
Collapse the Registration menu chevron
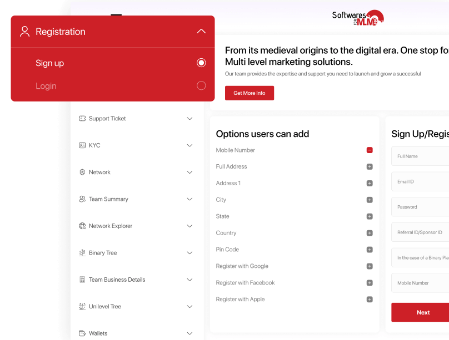coord(201,31)
